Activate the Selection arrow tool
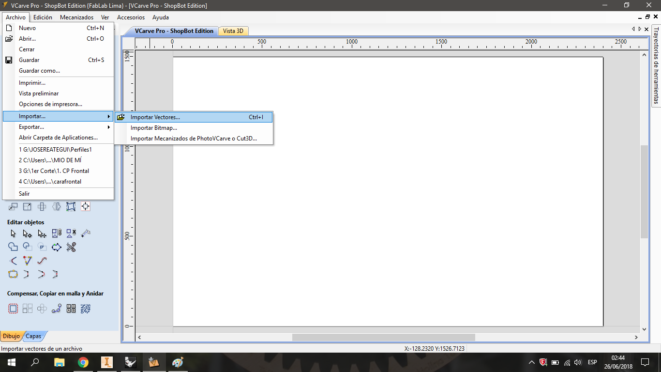Screen dimensions: 661x372 pyautogui.click(x=13, y=233)
